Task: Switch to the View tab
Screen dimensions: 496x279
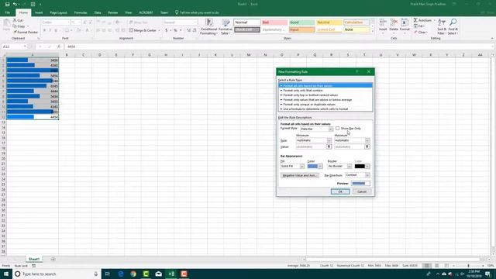Action: pyautogui.click(x=128, y=12)
